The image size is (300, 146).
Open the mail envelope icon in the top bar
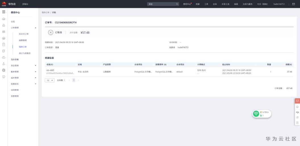coord(293,4)
